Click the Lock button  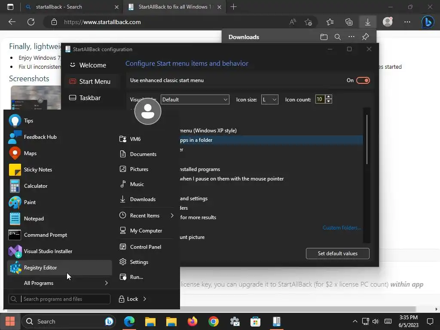click(x=128, y=299)
